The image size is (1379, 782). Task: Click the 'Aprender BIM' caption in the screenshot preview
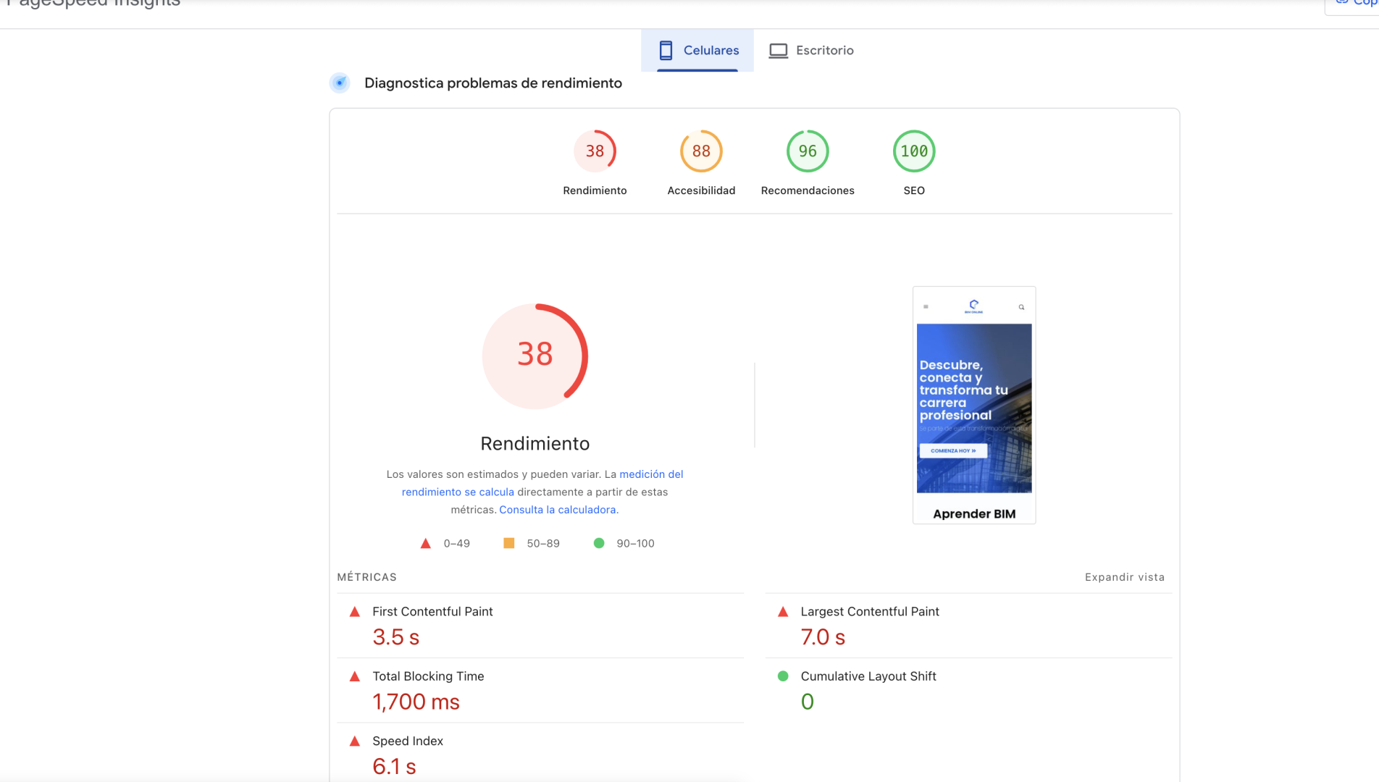tap(974, 513)
